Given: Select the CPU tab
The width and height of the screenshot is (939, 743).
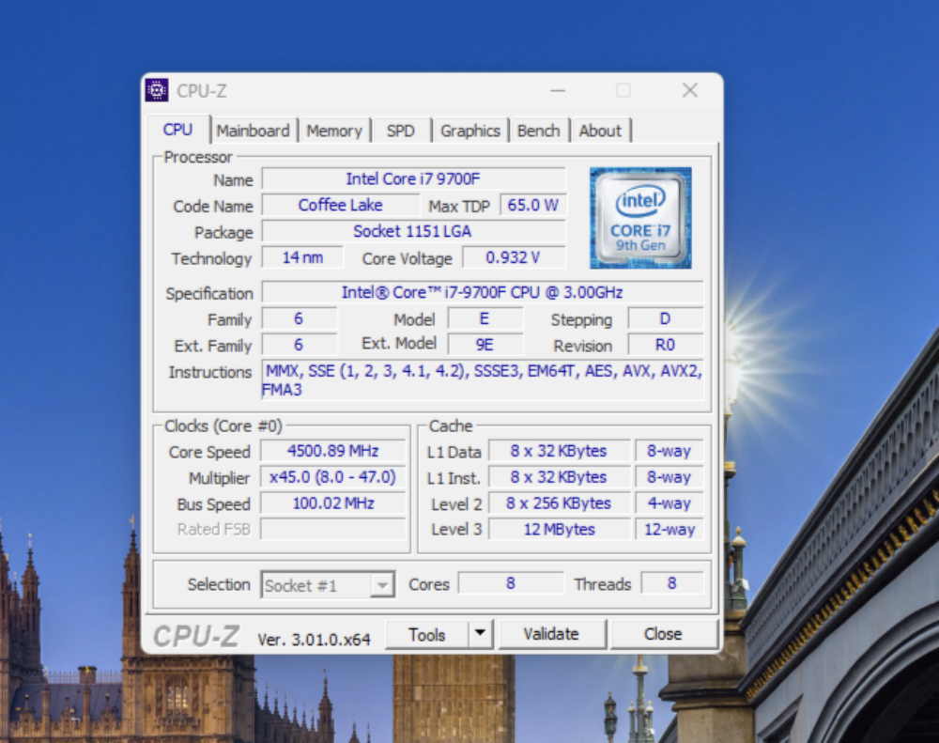Looking at the screenshot, I should pyautogui.click(x=177, y=130).
